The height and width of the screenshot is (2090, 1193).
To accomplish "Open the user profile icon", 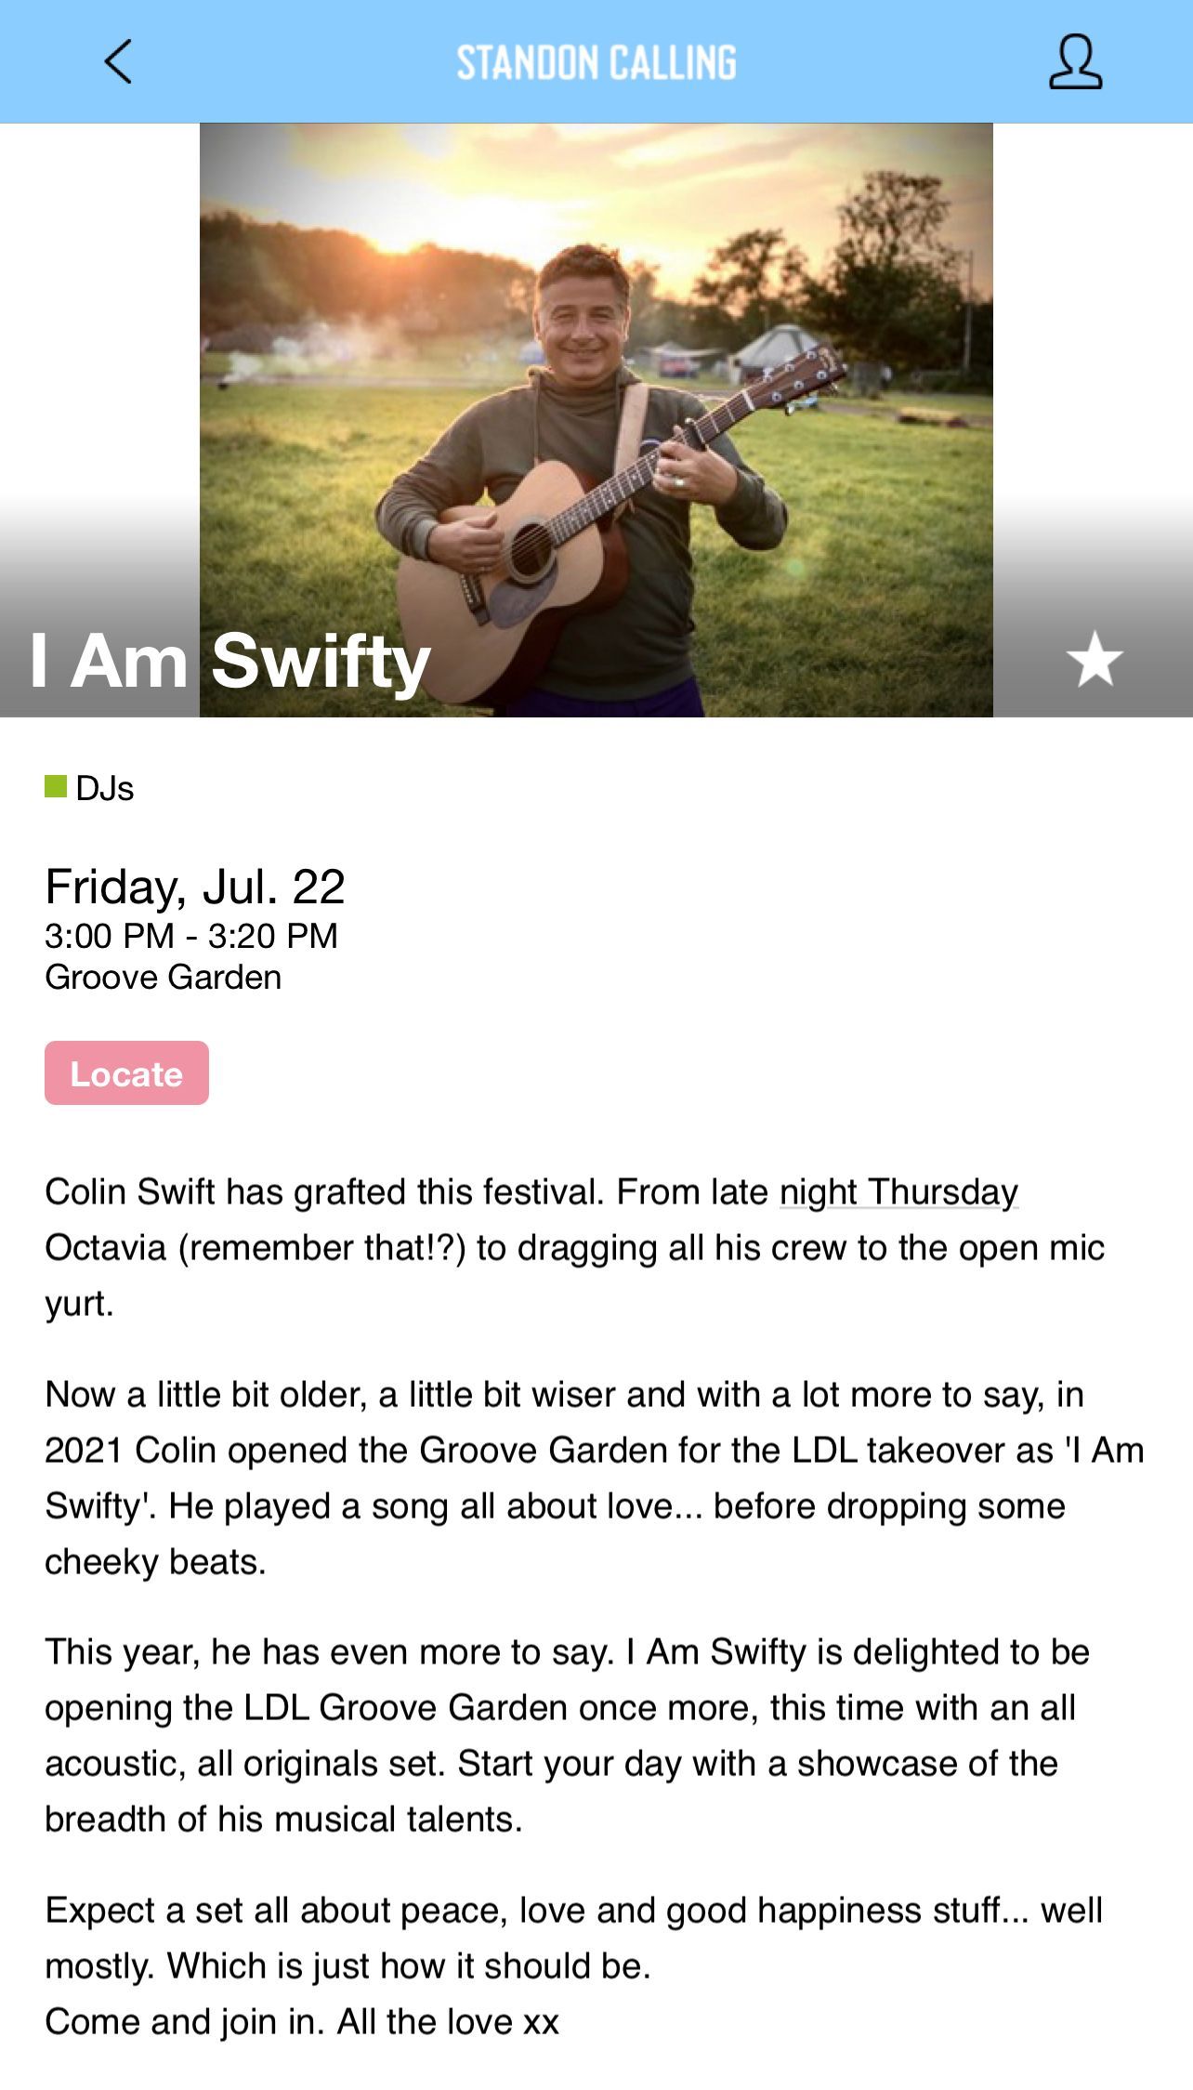I will click(x=1075, y=62).
